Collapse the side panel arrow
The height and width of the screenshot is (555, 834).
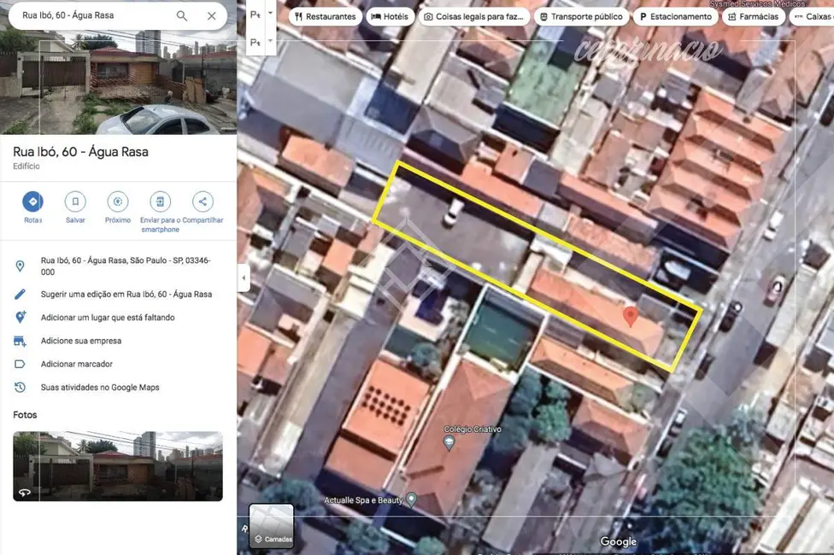click(244, 277)
